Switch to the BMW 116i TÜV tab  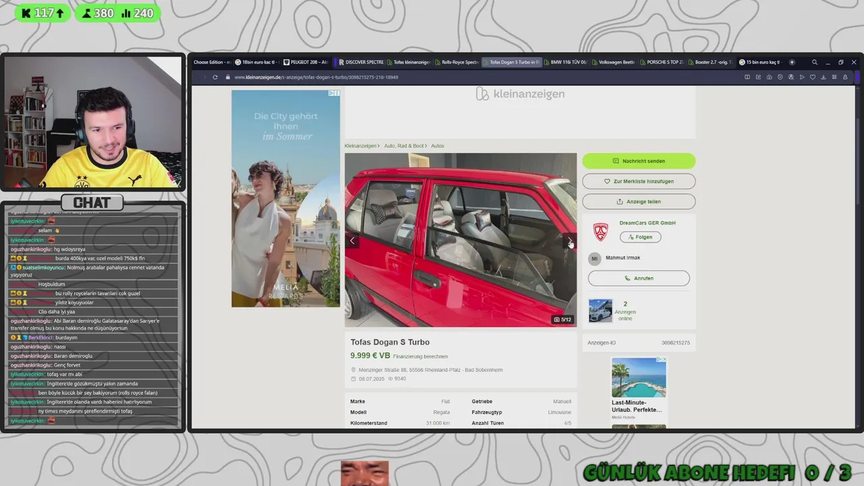point(565,62)
